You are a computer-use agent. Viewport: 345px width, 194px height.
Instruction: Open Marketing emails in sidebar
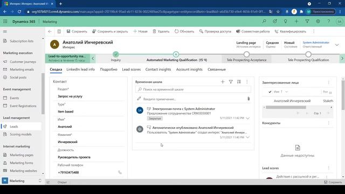(22, 70)
